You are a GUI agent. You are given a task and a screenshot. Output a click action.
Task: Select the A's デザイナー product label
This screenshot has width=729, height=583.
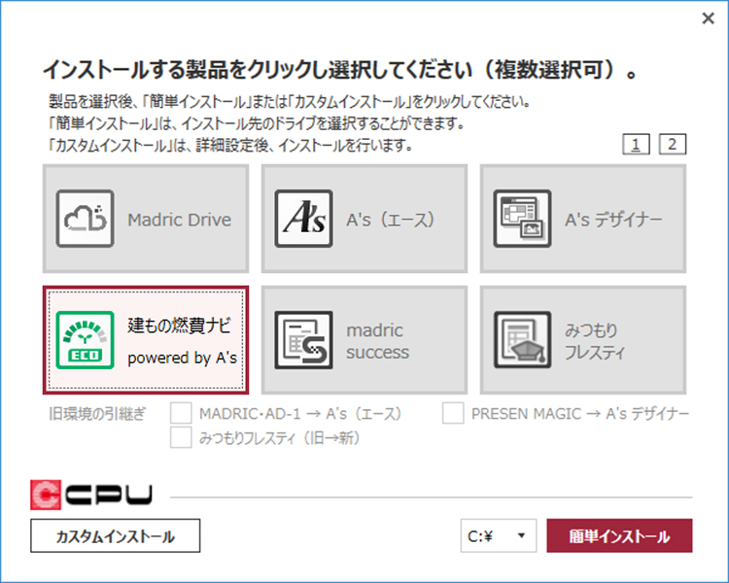coord(613,220)
